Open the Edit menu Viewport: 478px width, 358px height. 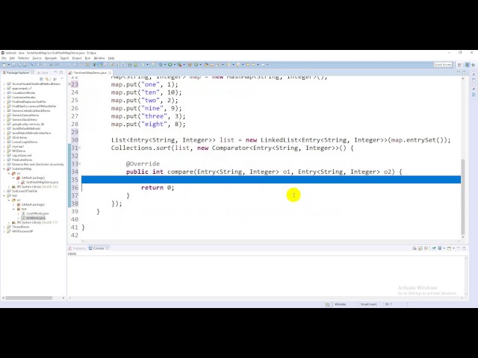pos(12,58)
